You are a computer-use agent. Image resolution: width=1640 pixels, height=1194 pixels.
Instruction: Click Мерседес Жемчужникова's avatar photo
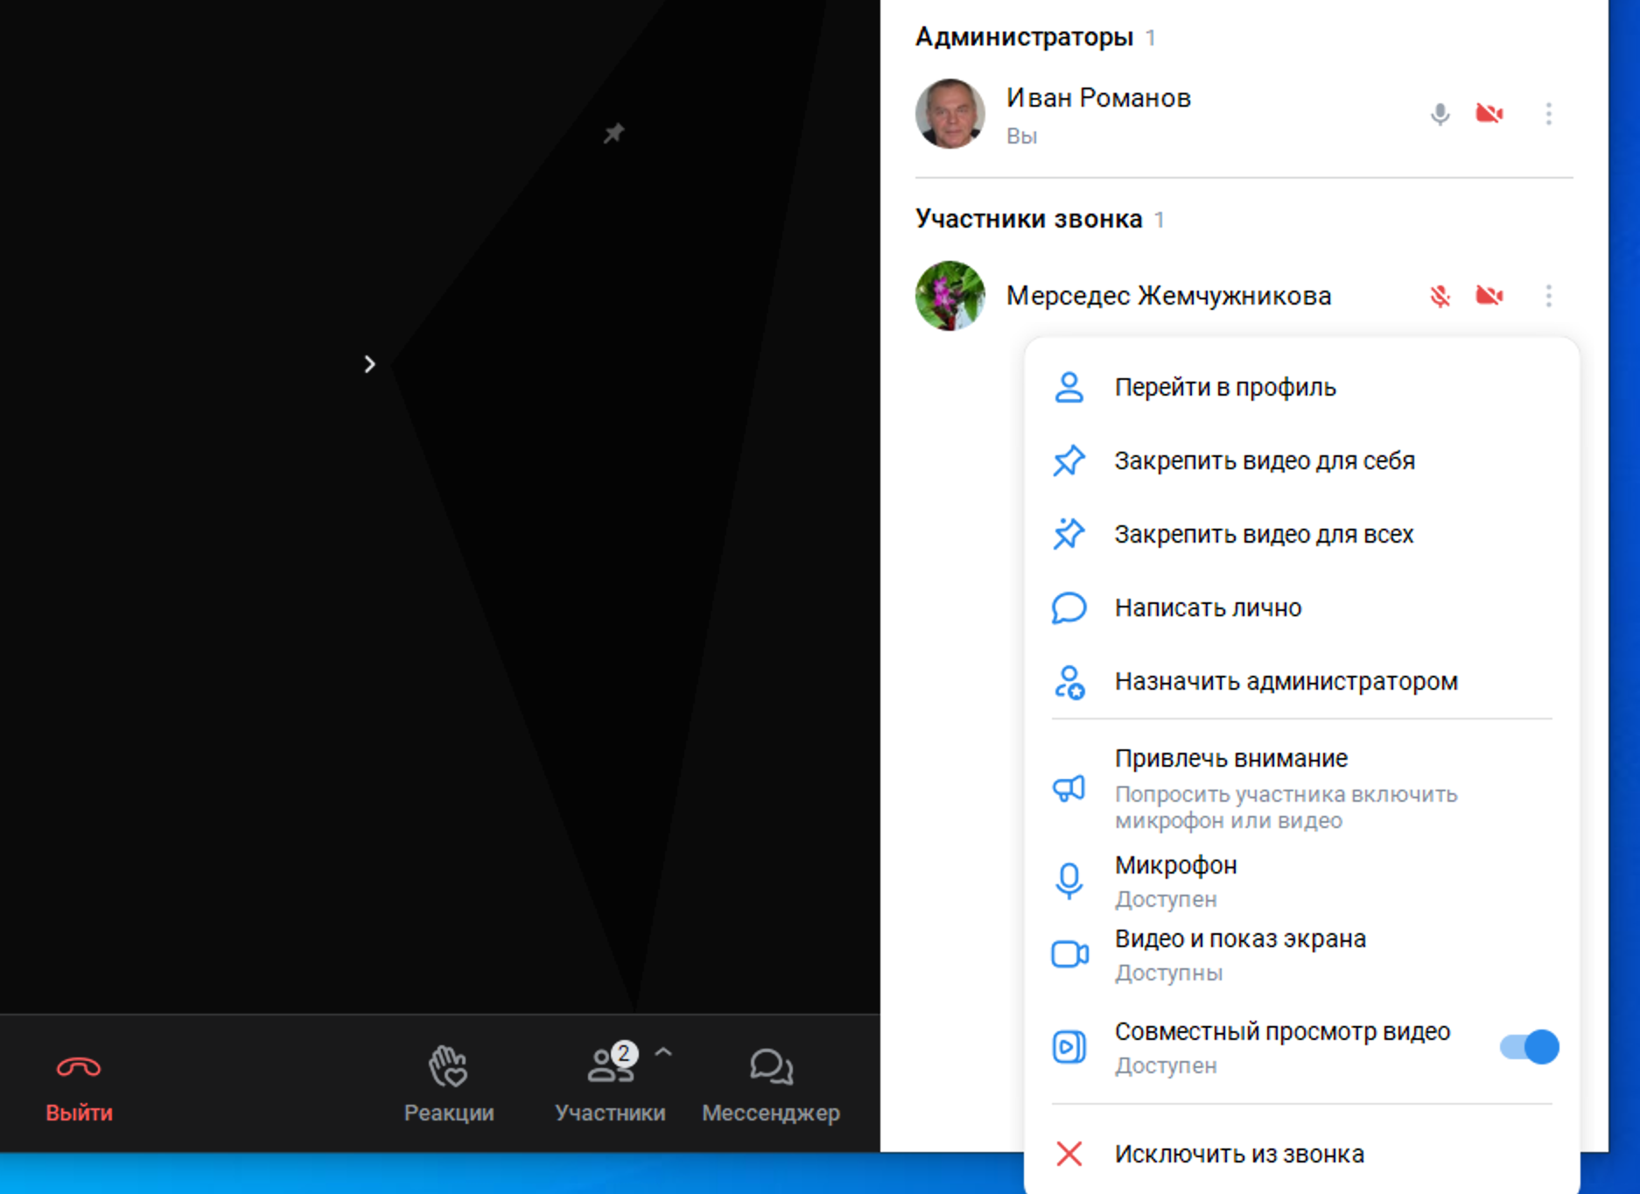point(950,296)
